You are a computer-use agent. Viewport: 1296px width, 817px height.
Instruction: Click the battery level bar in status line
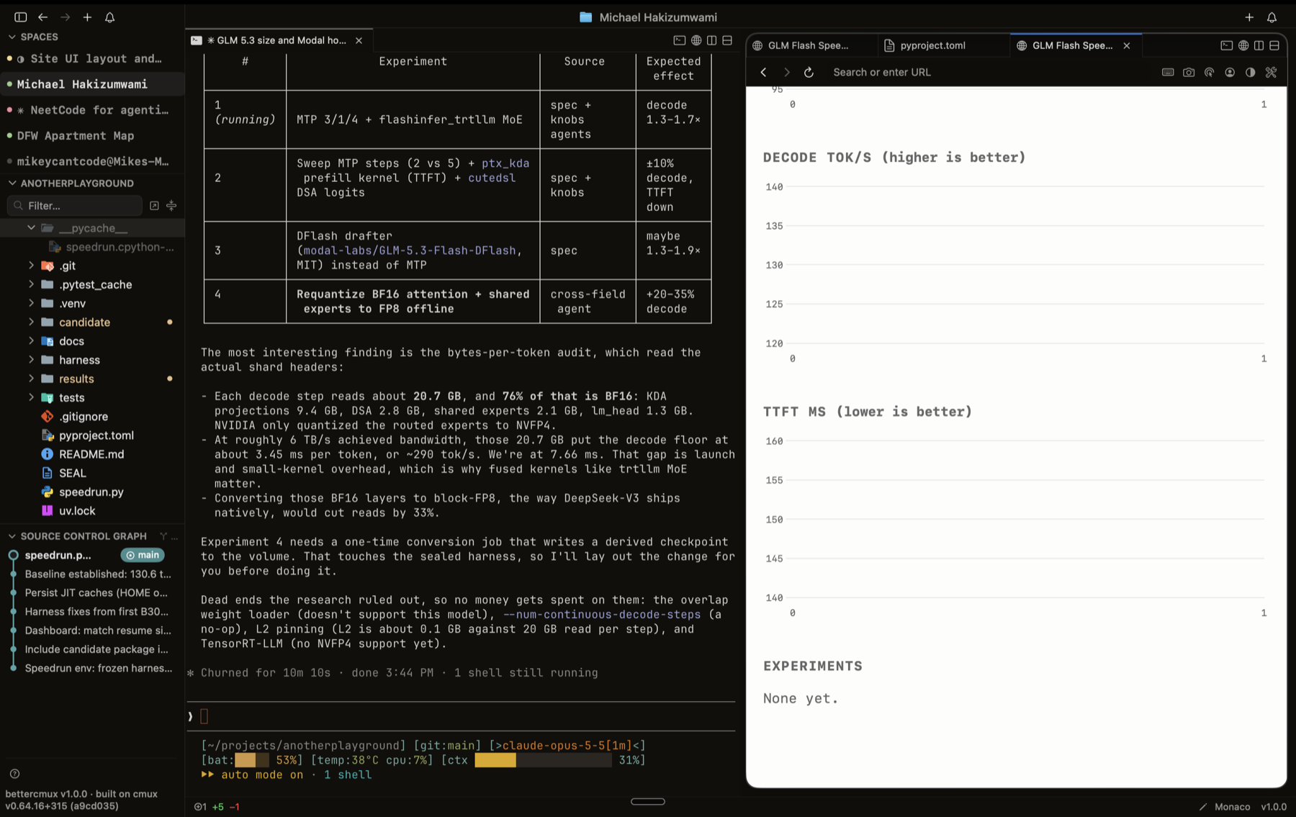(251, 760)
